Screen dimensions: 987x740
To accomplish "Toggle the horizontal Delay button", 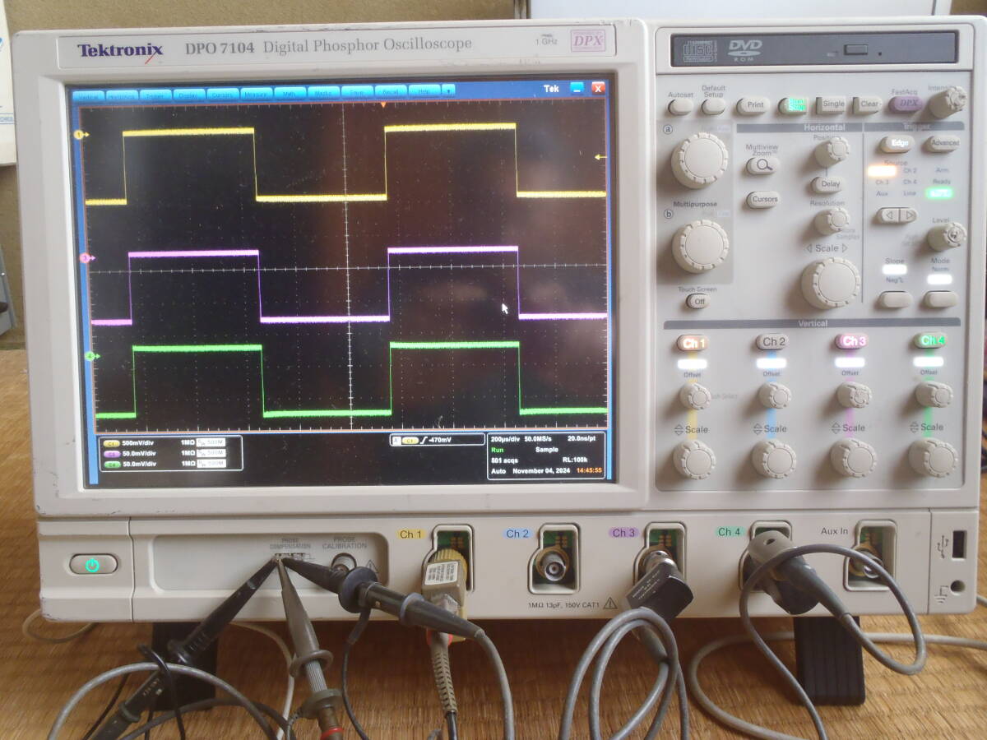I will click(827, 185).
